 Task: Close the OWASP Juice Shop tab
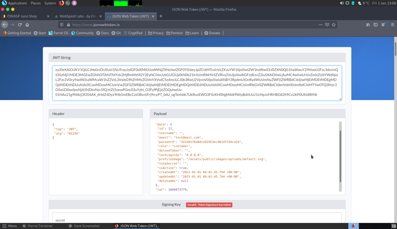point(48,16)
